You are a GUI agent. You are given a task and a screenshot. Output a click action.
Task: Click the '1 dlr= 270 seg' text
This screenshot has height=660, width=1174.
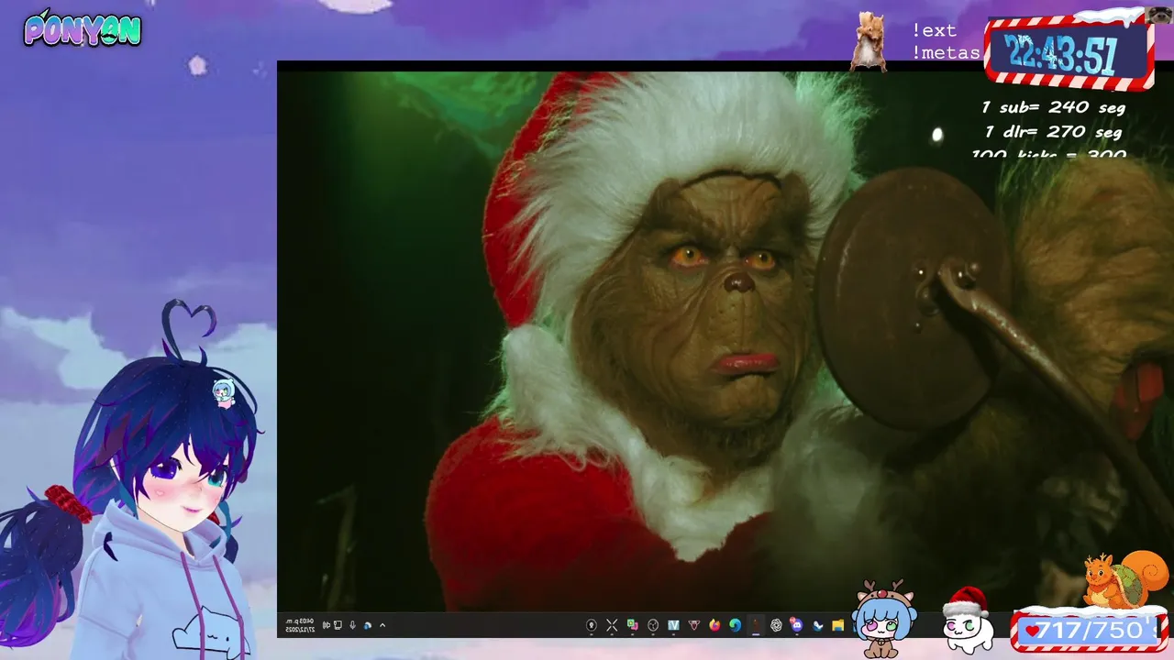(x=1053, y=132)
